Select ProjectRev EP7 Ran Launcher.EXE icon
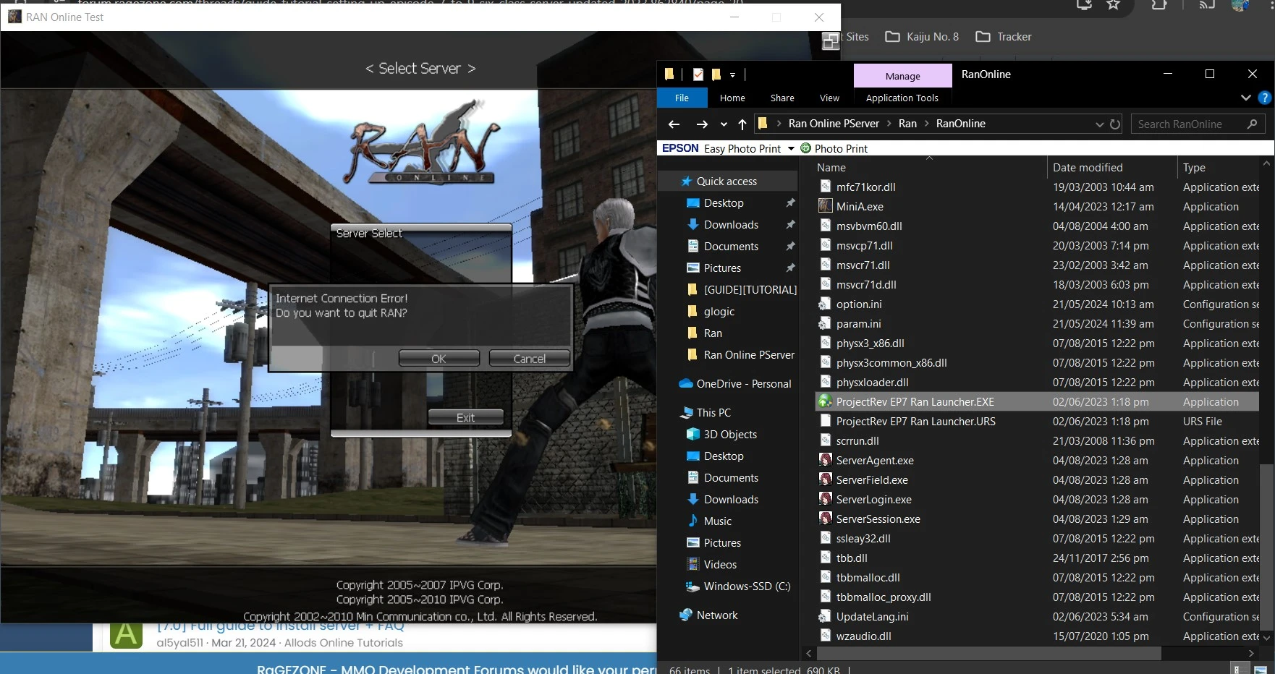The height and width of the screenshot is (674, 1275). [825, 401]
